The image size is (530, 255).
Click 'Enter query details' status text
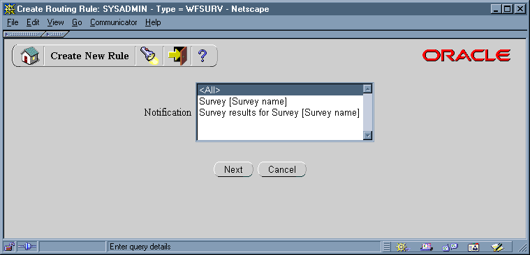tap(140, 247)
